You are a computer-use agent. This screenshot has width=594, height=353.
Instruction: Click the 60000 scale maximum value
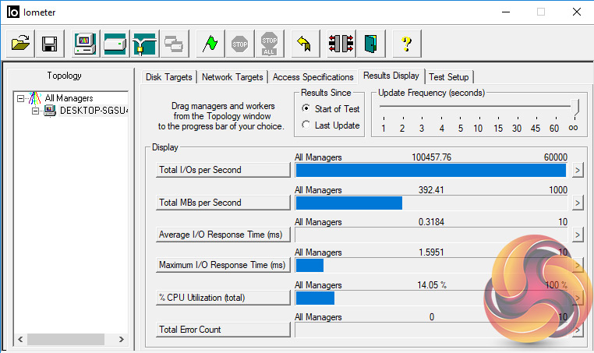click(555, 157)
